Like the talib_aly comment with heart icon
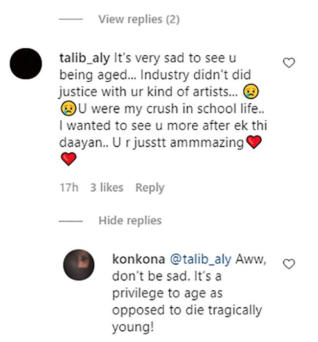Screen dimensions: 318x342 tap(289, 63)
